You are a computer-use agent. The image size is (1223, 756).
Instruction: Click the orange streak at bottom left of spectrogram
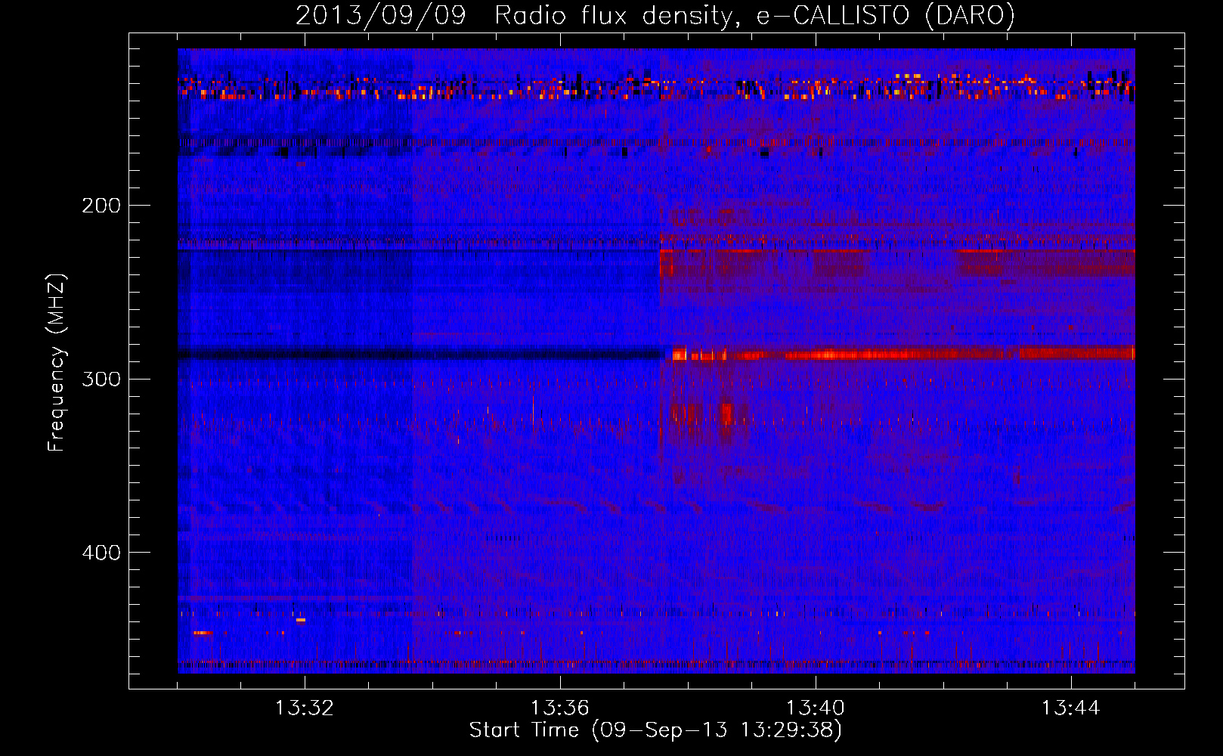pos(203,633)
